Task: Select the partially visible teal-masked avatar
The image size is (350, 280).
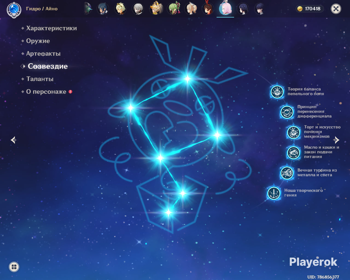Action: point(88,9)
